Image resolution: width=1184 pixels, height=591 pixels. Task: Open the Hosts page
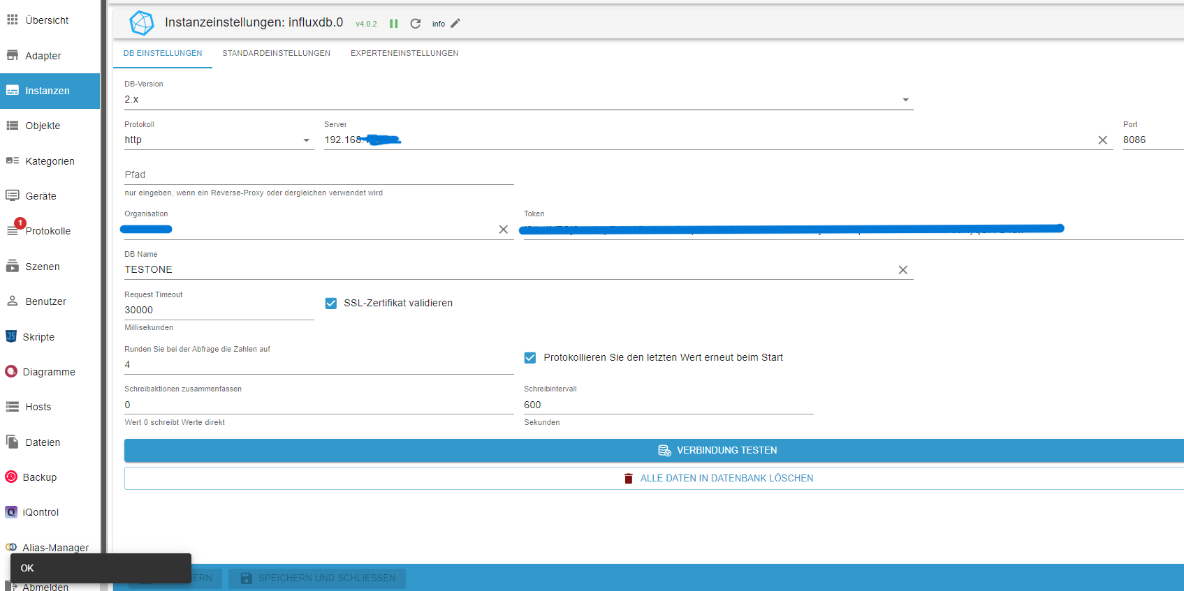pos(50,407)
